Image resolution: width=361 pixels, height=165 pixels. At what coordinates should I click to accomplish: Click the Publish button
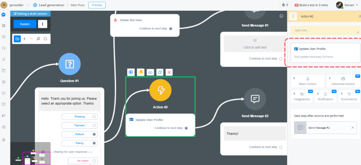(25, 24)
